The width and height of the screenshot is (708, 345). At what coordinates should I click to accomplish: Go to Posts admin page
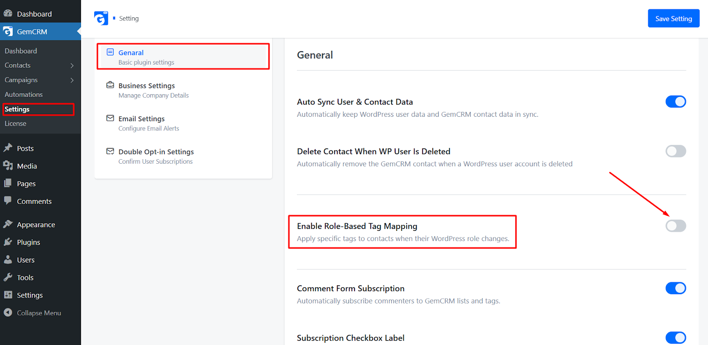click(25, 148)
